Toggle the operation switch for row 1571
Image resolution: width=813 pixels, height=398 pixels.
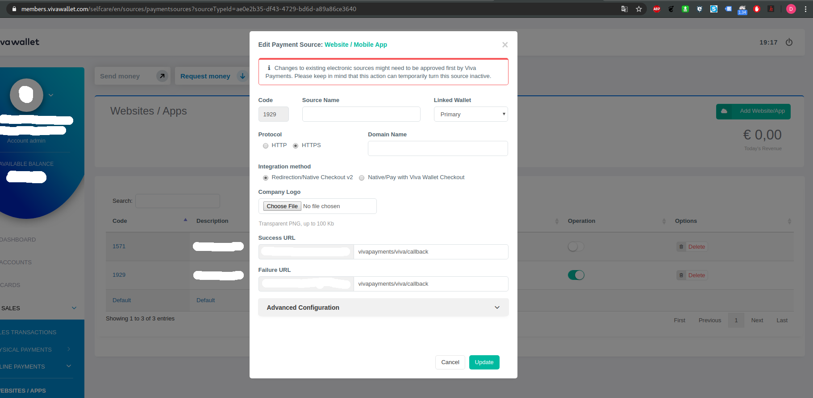[x=576, y=246]
